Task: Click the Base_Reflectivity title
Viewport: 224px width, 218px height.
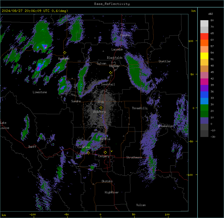Action: [112, 4]
